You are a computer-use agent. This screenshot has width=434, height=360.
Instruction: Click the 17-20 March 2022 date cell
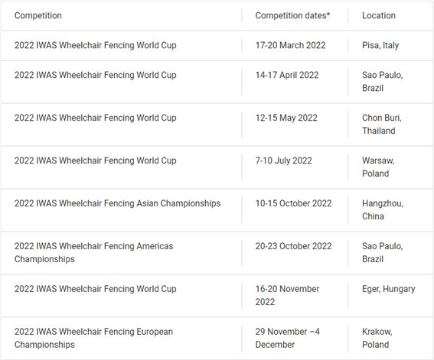click(x=290, y=45)
